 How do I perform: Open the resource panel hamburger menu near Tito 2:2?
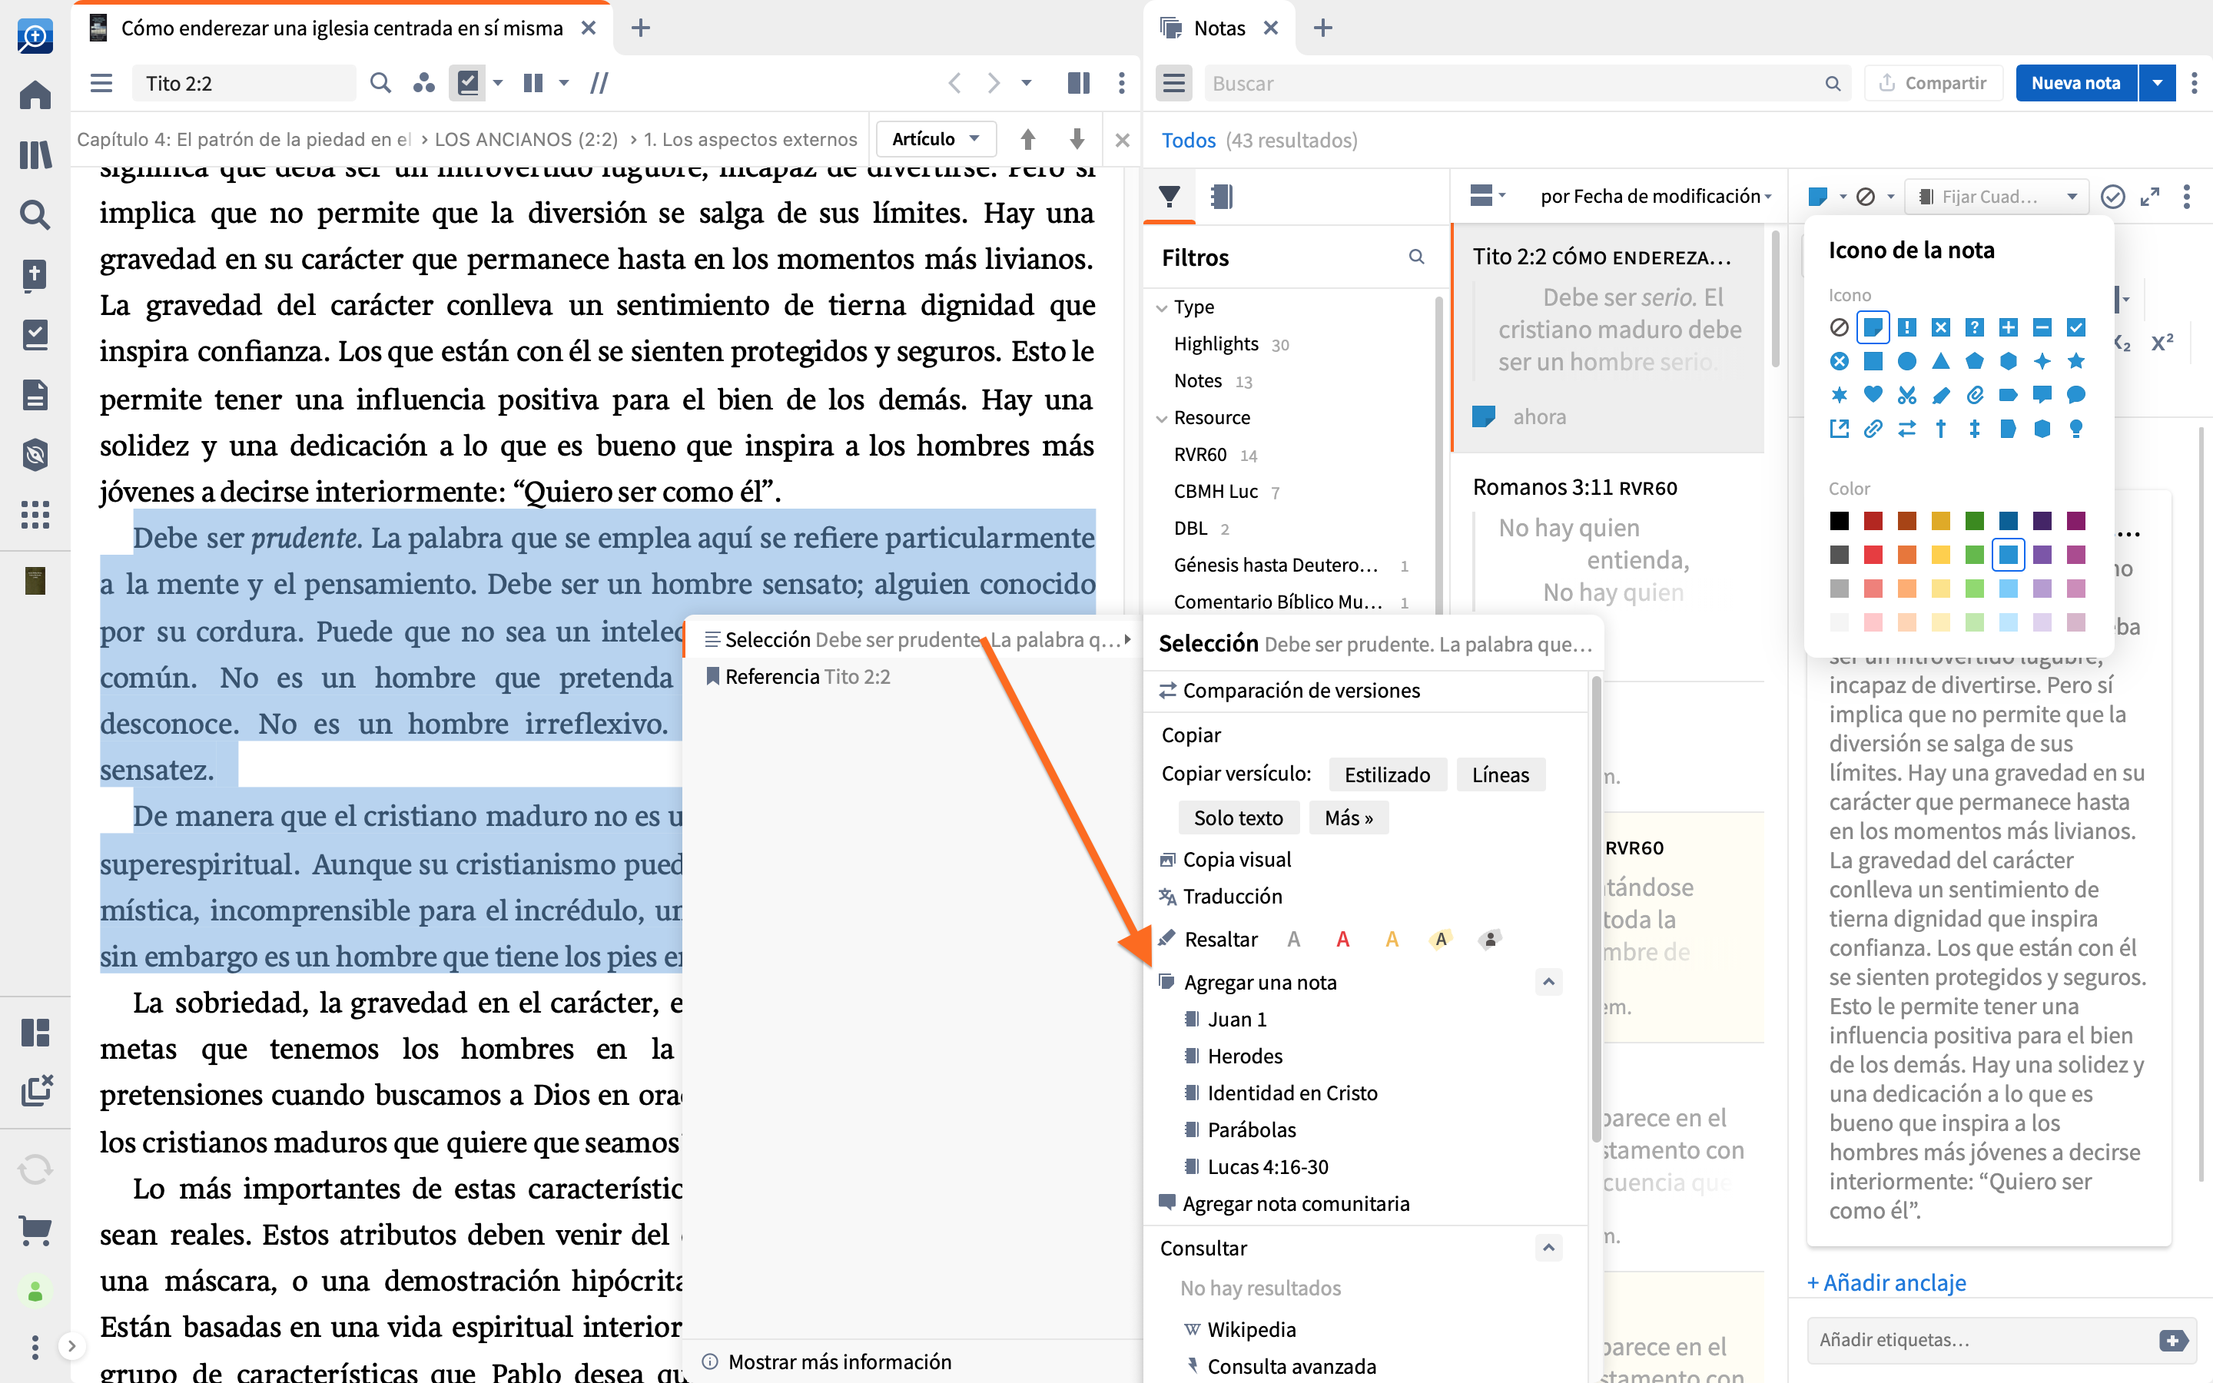[101, 83]
